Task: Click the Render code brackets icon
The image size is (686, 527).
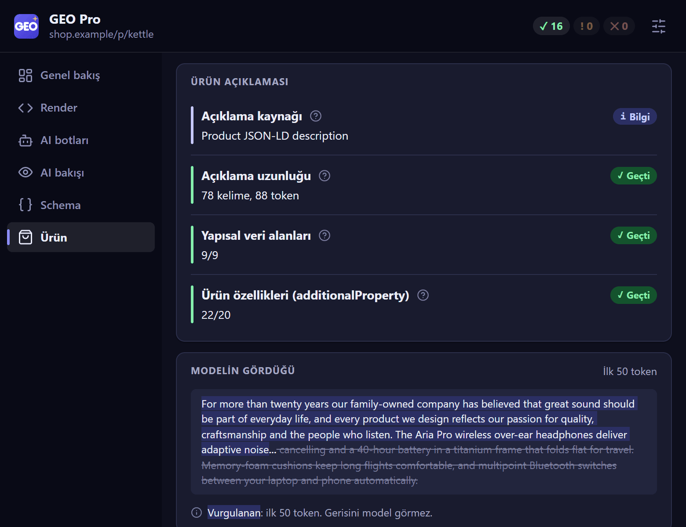Action: (x=26, y=108)
